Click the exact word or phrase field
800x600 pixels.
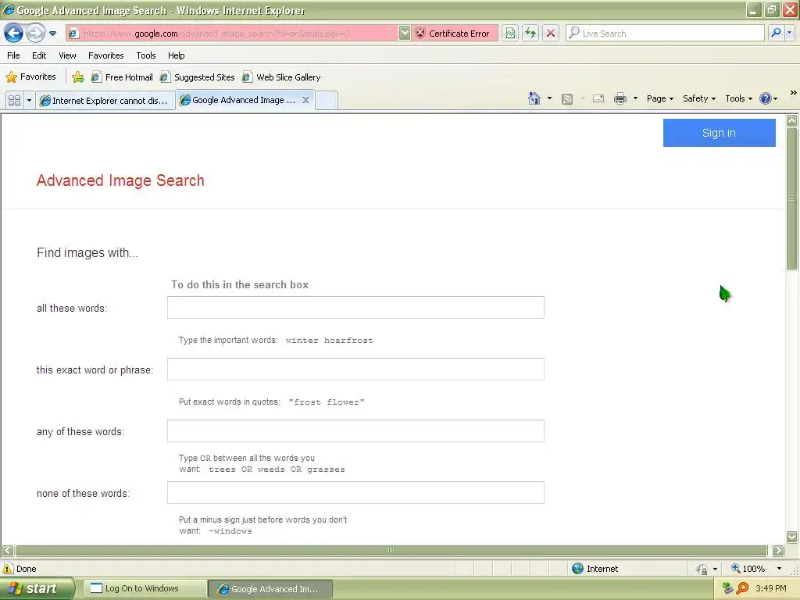(355, 370)
